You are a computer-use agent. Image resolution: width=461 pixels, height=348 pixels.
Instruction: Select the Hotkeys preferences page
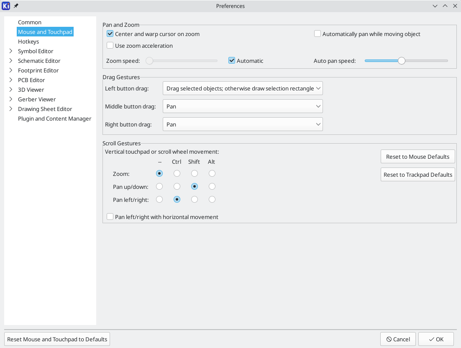pyautogui.click(x=28, y=41)
